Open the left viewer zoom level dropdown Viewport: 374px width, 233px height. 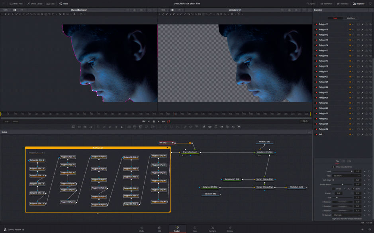(7, 10)
